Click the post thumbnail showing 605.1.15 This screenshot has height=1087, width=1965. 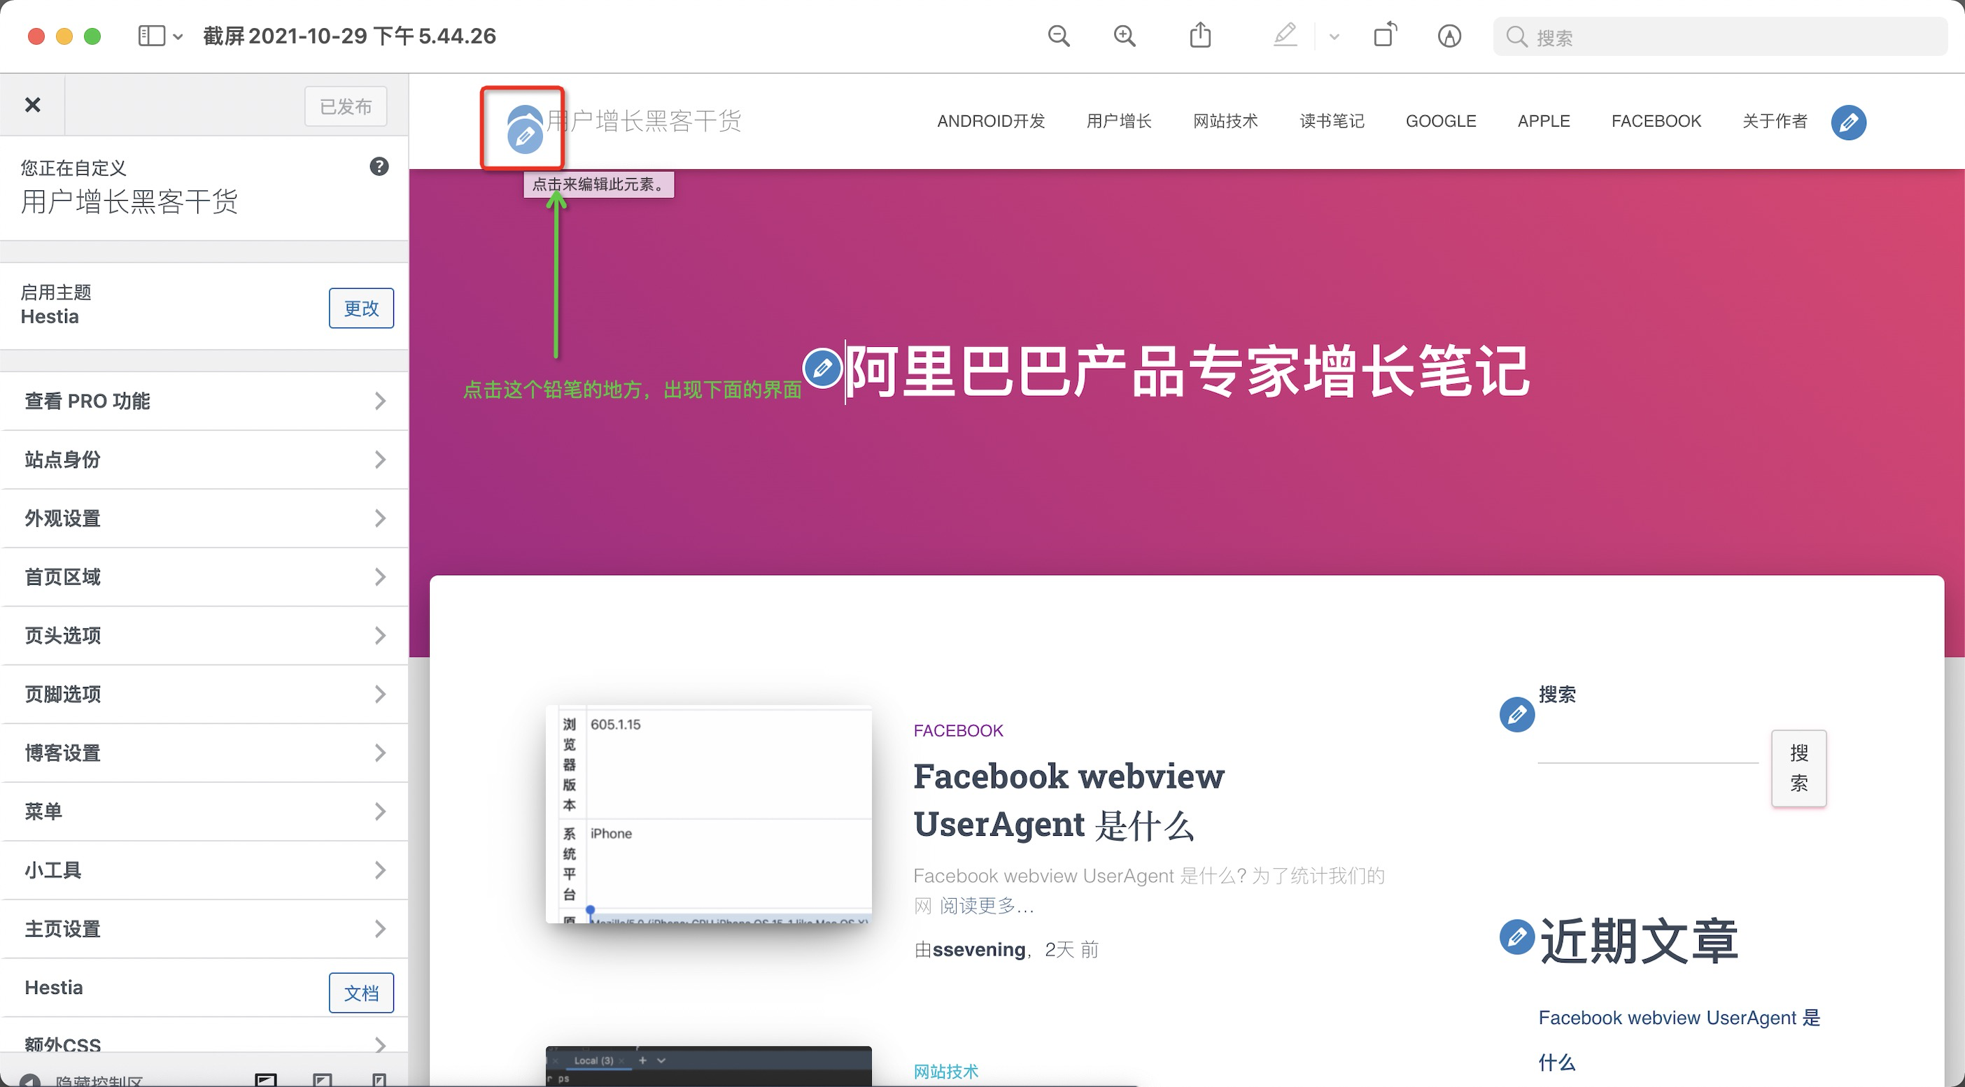[709, 814]
